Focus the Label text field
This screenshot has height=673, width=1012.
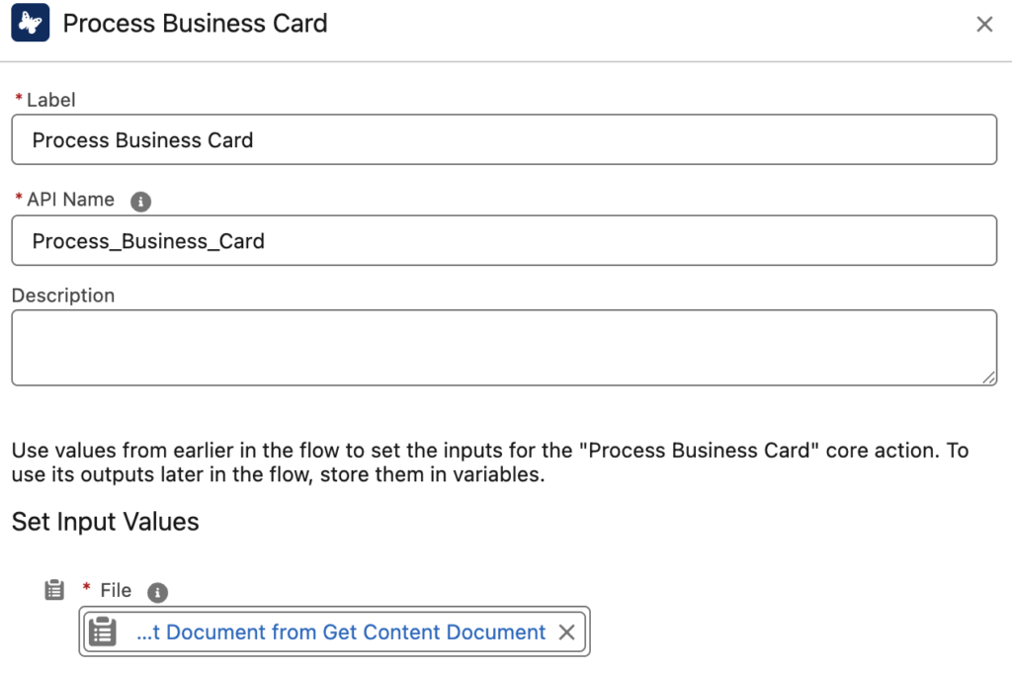point(504,140)
